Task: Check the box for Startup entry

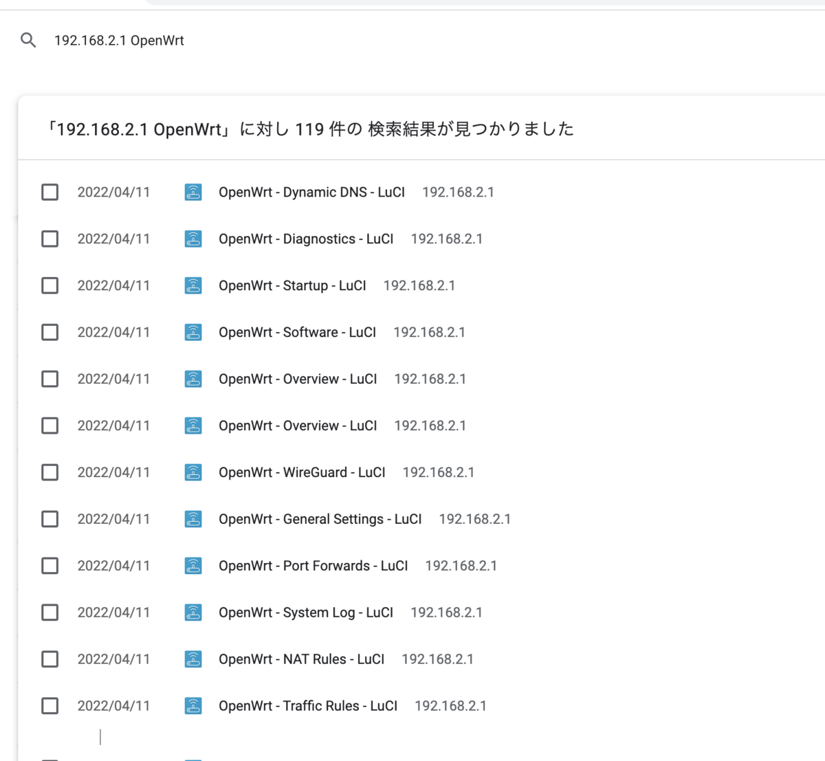Action: [x=50, y=286]
